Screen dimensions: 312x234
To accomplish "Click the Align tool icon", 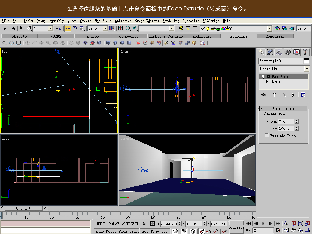I will 135,28.
